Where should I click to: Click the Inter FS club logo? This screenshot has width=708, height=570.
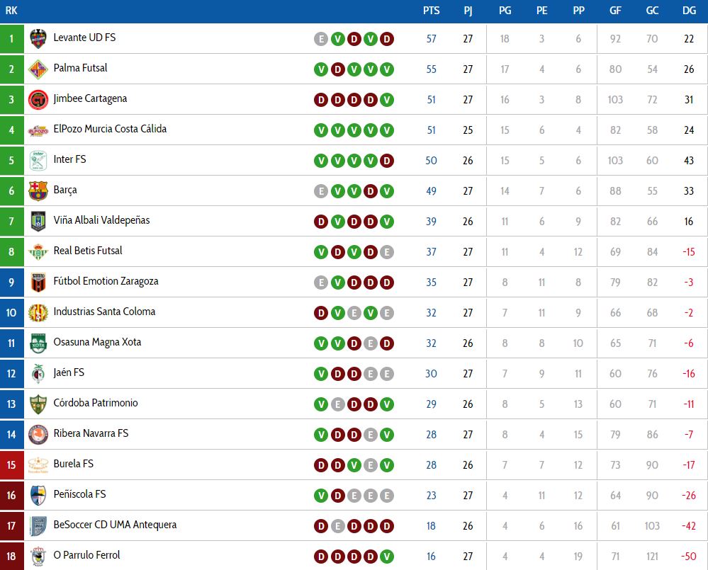click(38, 161)
